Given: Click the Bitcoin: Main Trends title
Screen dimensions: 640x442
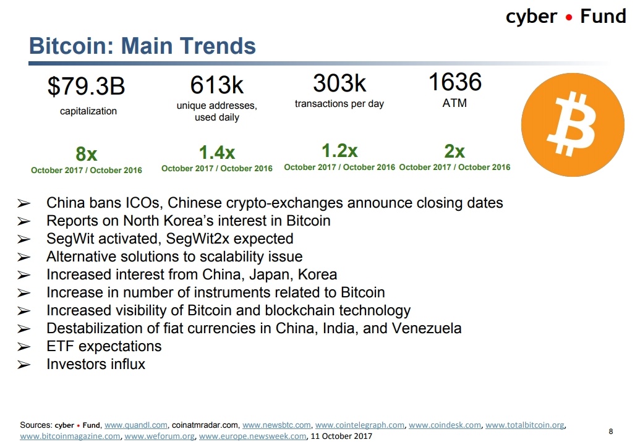Looking at the screenshot, I should tap(142, 46).
